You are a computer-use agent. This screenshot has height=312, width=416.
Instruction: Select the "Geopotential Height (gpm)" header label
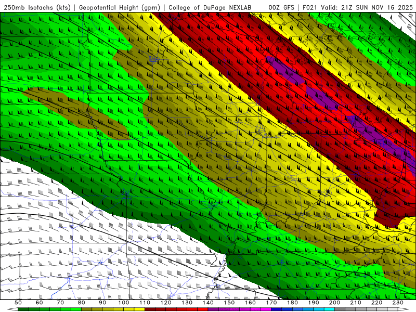120,7
